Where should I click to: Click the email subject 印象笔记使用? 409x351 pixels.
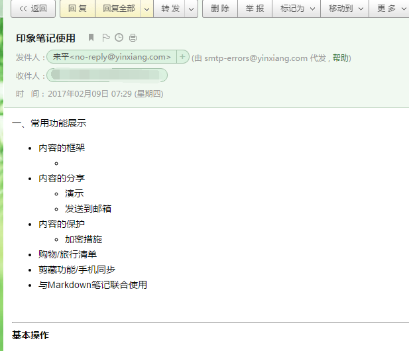coord(46,38)
